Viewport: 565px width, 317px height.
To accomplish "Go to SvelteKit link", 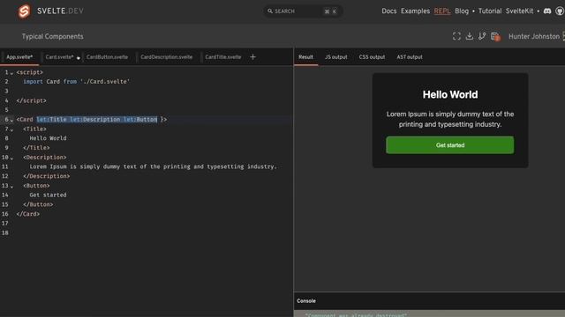I will pyautogui.click(x=519, y=11).
